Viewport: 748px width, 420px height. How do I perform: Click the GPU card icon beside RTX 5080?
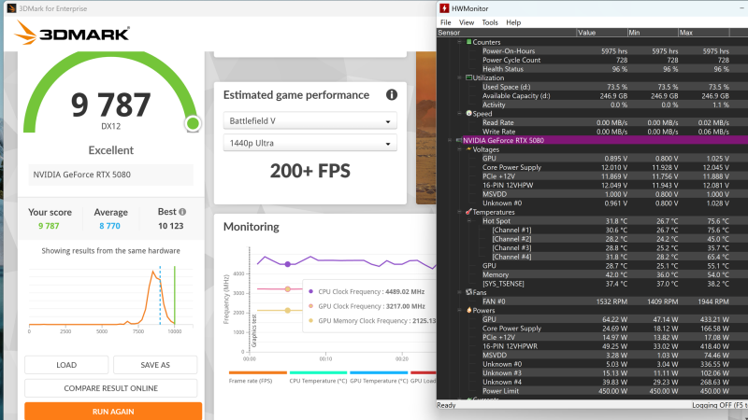(x=459, y=140)
